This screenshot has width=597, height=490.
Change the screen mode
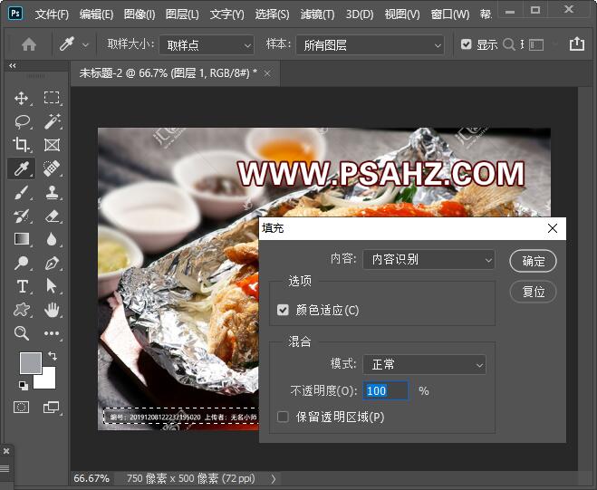pyautogui.click(x=51, y=407)
